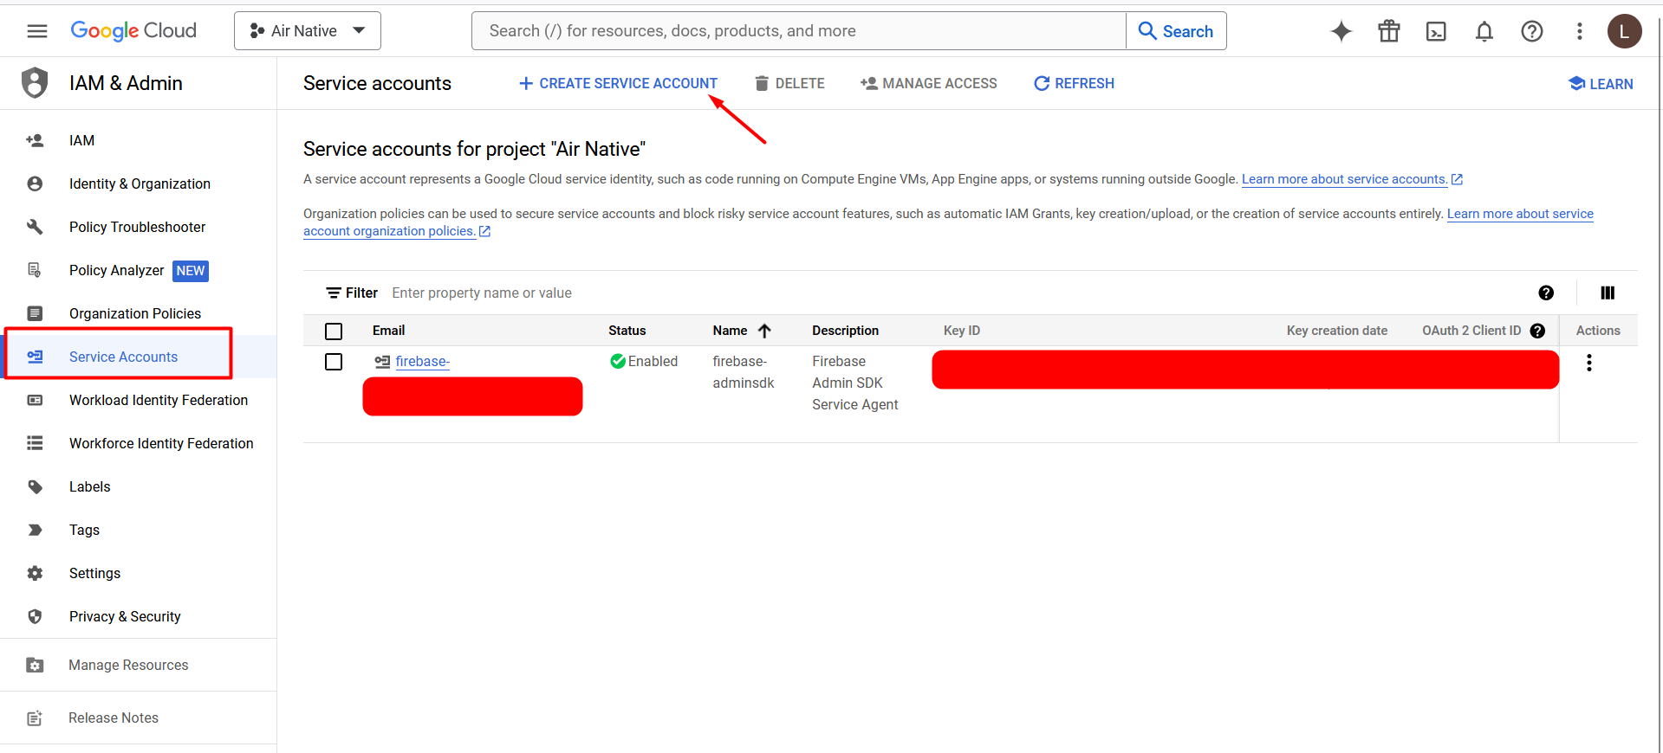Screen dimensions: 1663x753
Task: Click the IAM & Admin shield icon
Action: [35, 83]
